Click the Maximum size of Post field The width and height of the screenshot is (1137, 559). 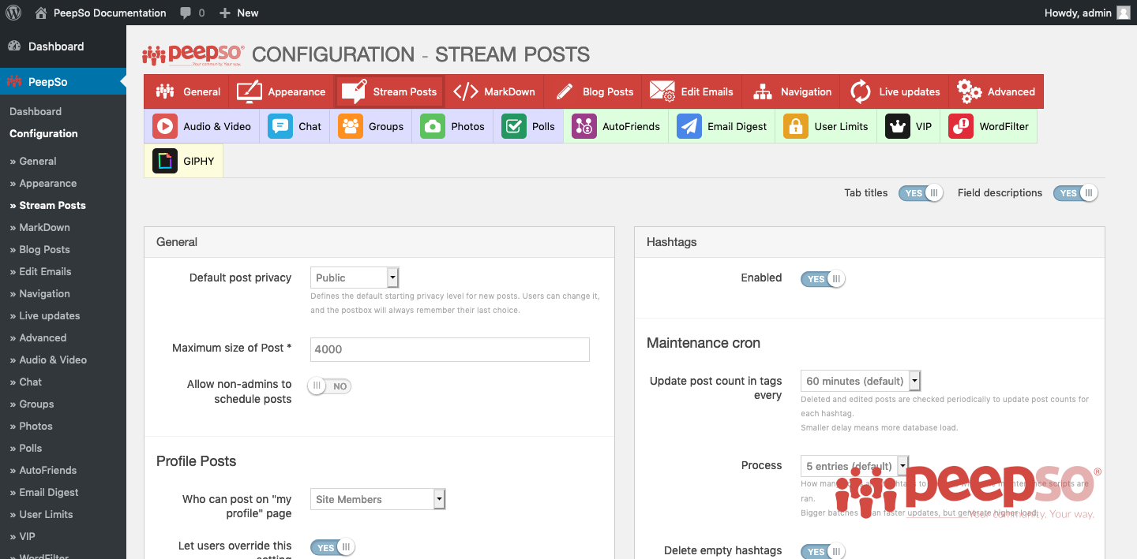450,349
